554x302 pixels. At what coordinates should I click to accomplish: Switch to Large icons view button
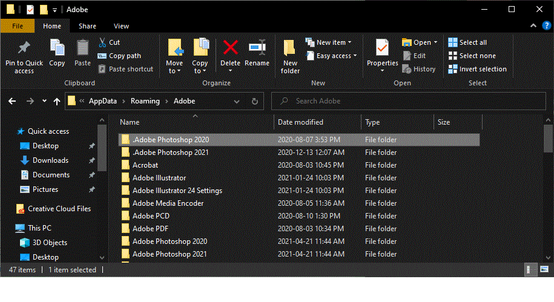point(544,270)
